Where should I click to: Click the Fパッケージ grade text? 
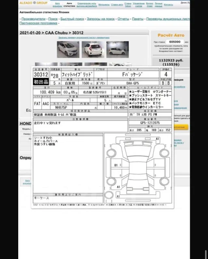click(x=132, y=74)
